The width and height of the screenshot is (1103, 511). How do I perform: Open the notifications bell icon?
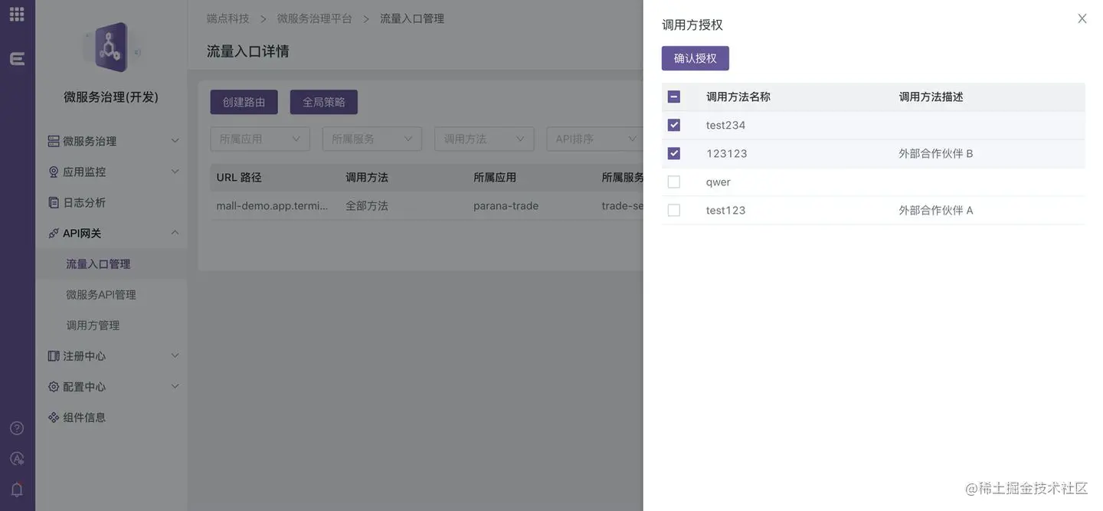point(17,489)
